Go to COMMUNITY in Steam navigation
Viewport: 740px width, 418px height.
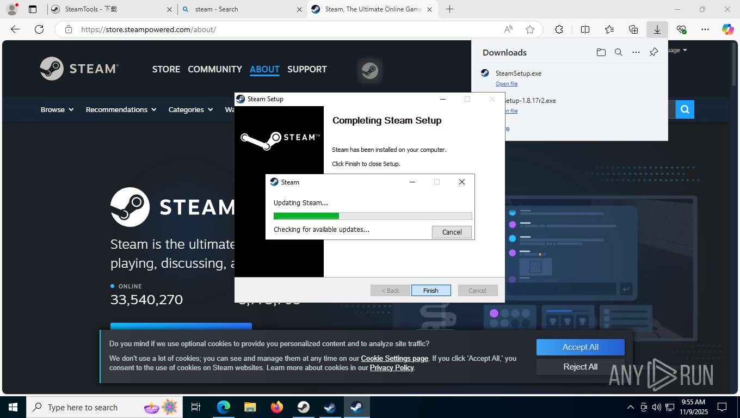point(215,69)
